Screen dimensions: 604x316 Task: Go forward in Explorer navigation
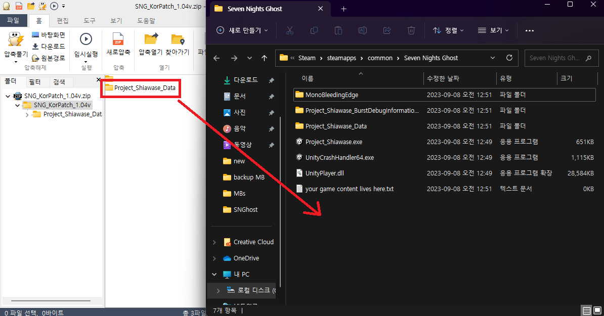tap(234, 58)
